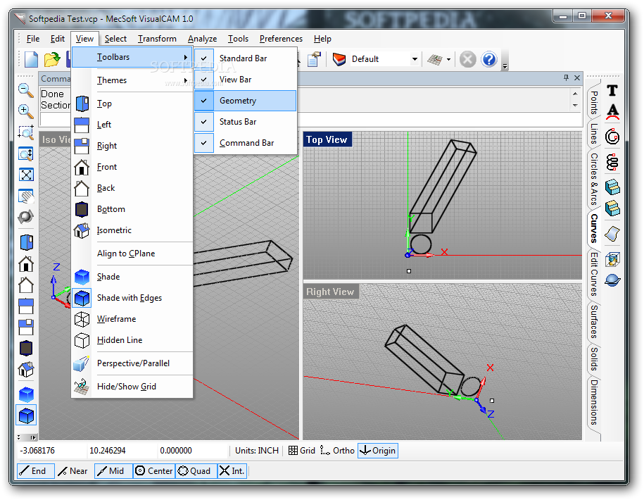644x500 pixels.
Task: Click the Open folder icon in toolbar
Action: click(52, 59)
